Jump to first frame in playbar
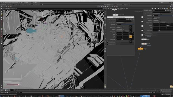Screen dimensions: 173x97 click(x=2, y=90)
